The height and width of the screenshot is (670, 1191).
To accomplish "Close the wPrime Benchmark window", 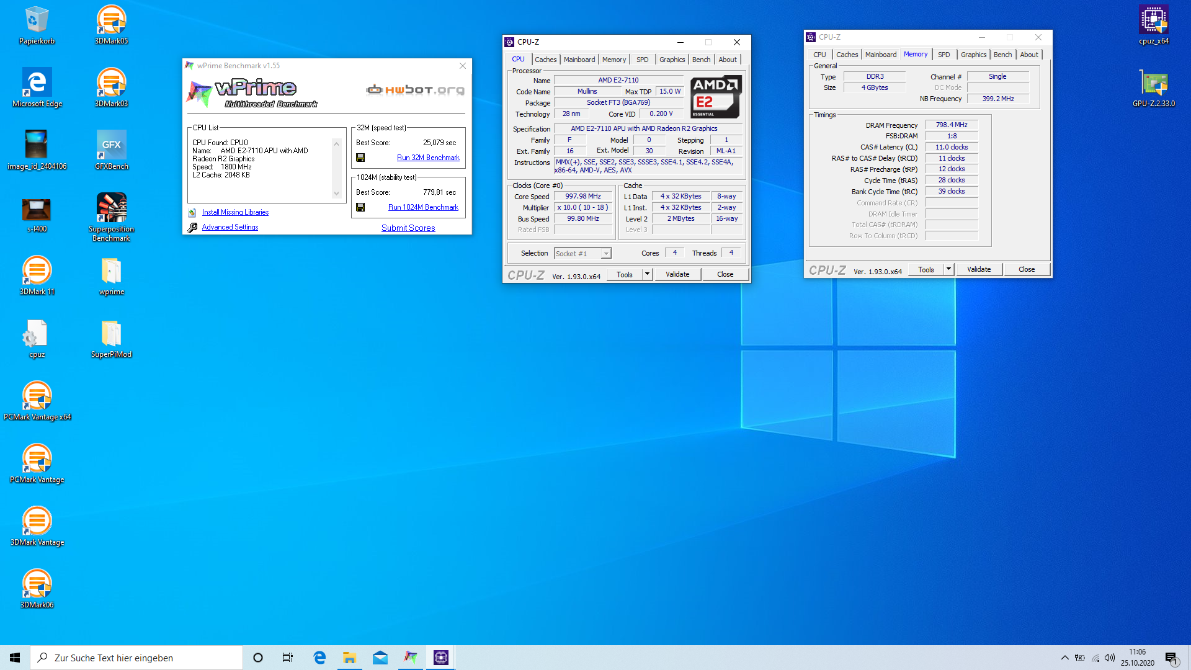I will 463,66.
